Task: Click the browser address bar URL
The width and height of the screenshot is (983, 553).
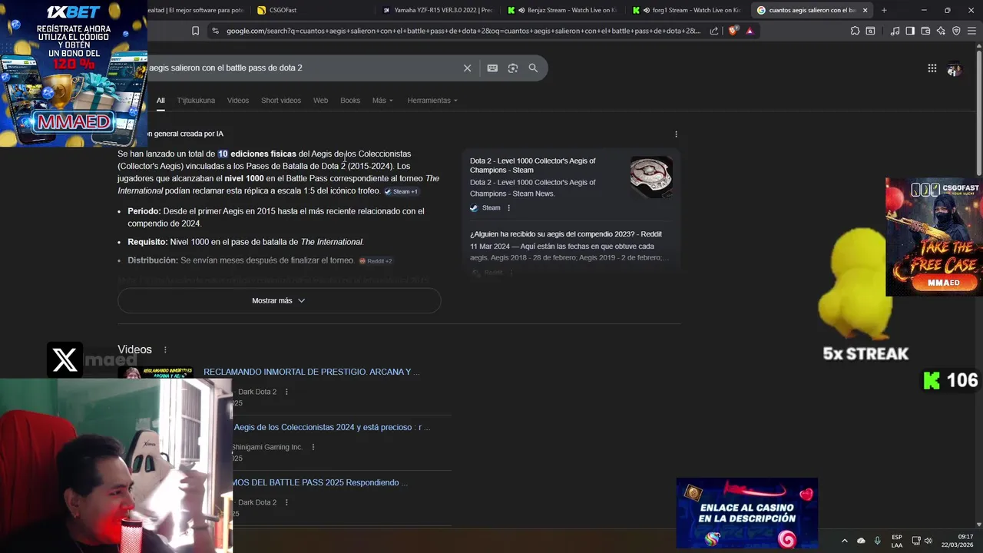Action: pos(462,31)
